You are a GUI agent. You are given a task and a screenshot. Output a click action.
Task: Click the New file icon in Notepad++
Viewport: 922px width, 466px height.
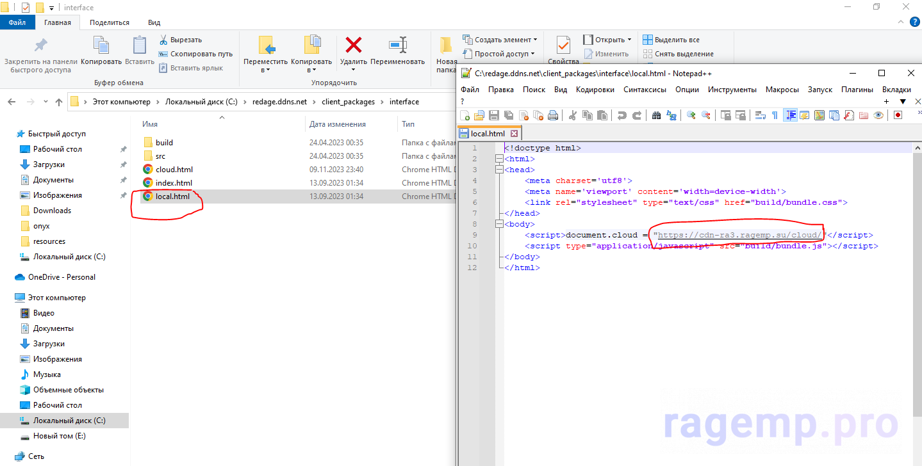coord(466,115)
